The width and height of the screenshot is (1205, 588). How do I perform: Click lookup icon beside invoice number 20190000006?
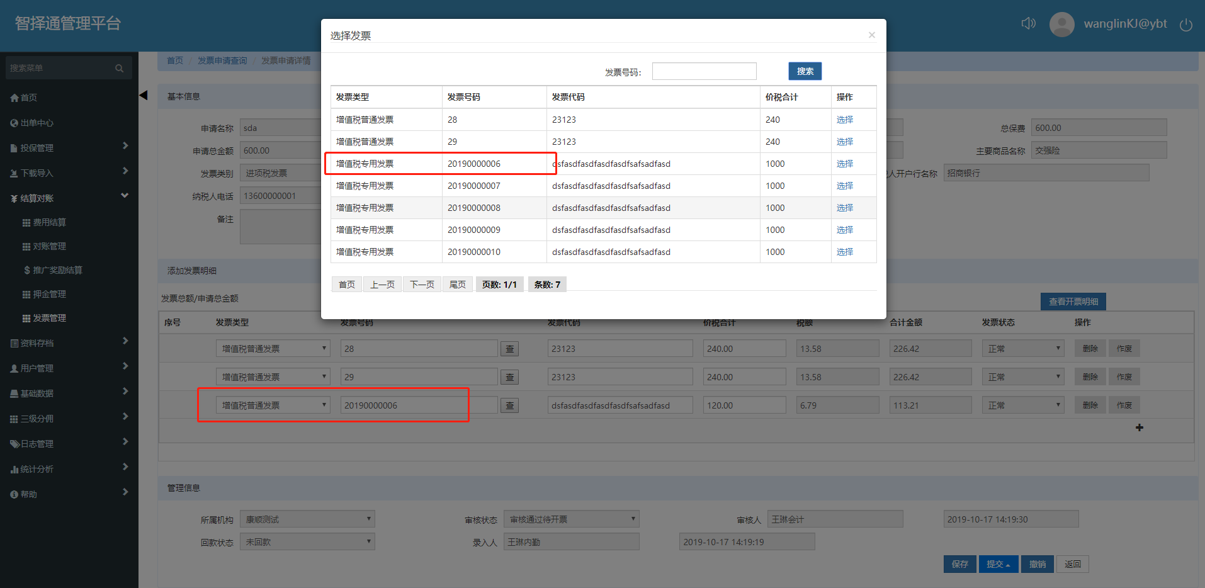click(x=509, y=405)
